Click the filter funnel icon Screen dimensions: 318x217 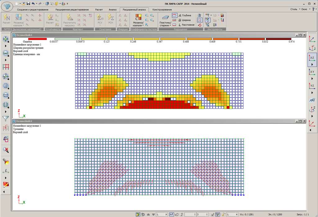pyautogui.click(x=6, y=118)
